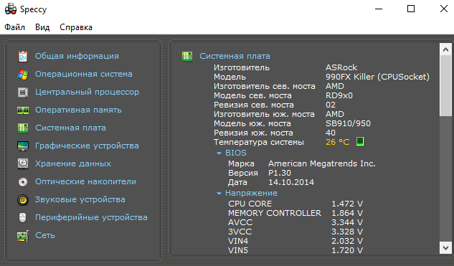Click the green temperature indicator next to 26 °C

360,141
